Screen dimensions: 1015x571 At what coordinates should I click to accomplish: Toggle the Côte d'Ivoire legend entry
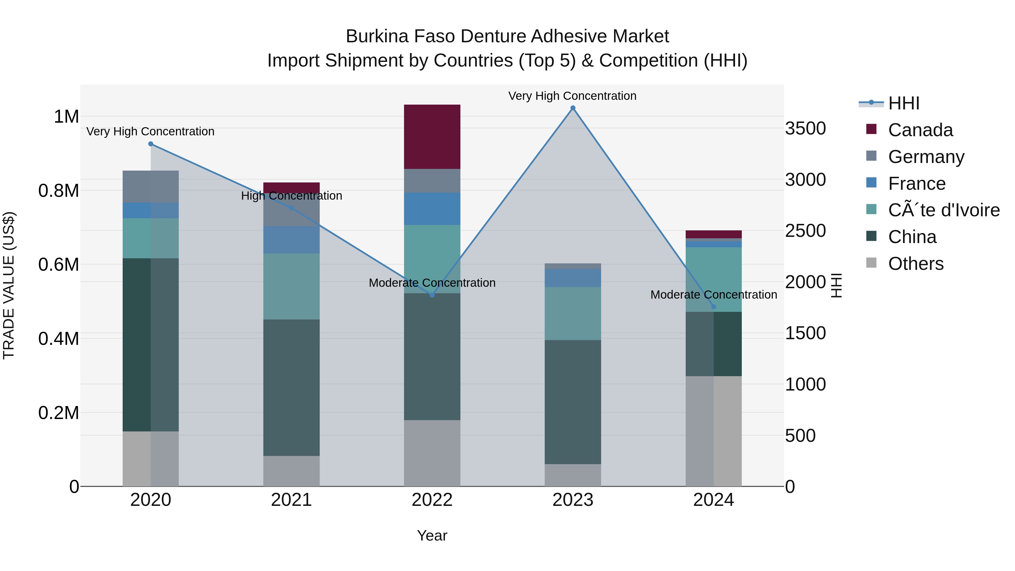(x=933, y=210)
